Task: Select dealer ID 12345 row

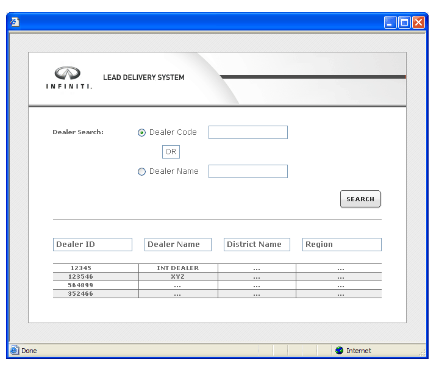Action: 80,268
